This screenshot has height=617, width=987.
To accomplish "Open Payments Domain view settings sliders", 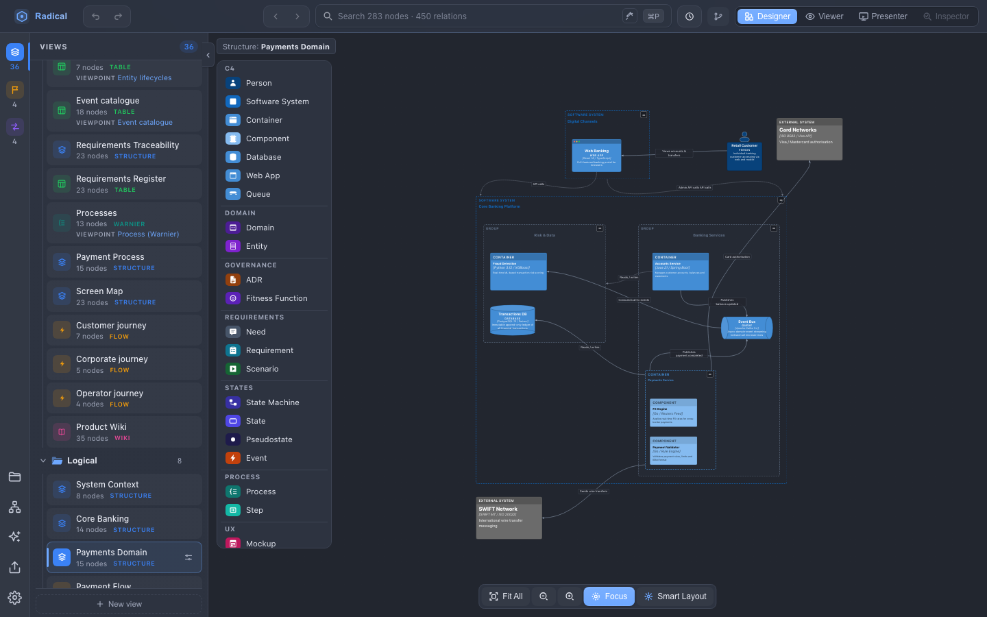I will pos(188,558).
